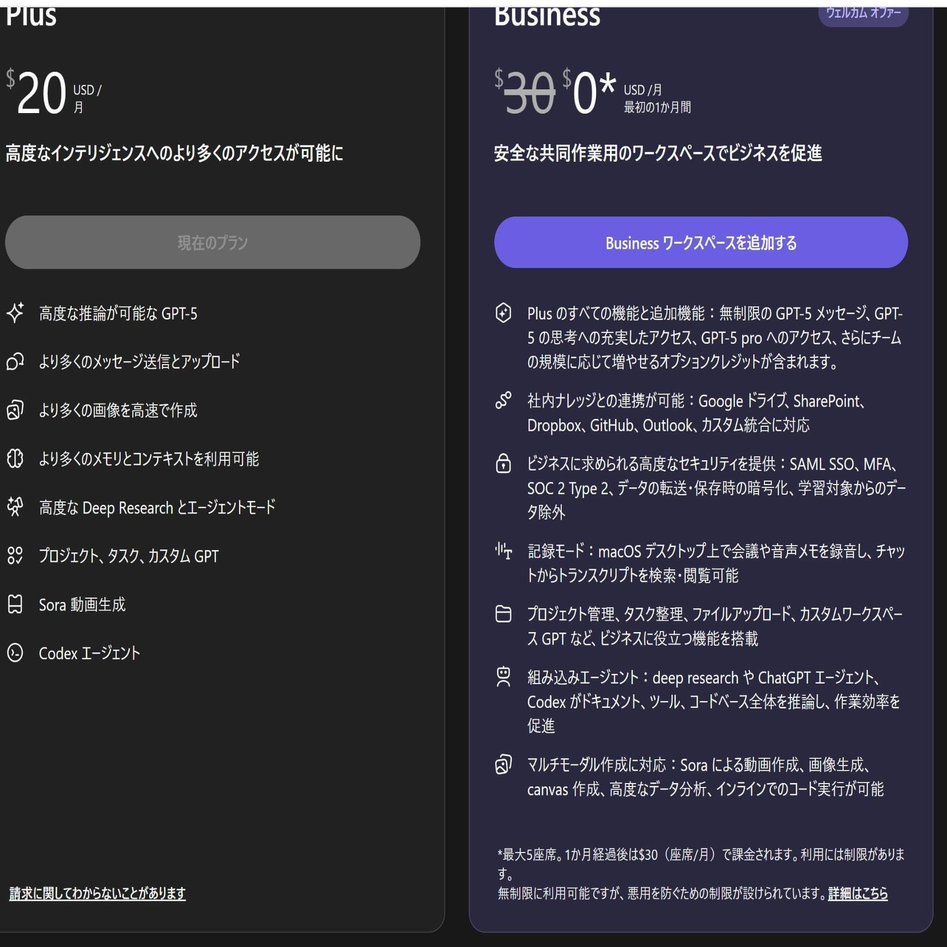
Task: Click the folder icon beside プロジェクト管理
Action: [503, 614]
